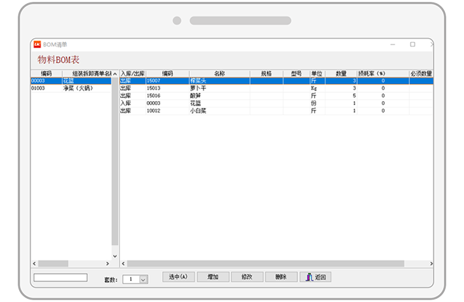Minimize the BOM清单 window
Image resolution: width=464 pixels, height=302 pixels.
(x=393, y=45)
